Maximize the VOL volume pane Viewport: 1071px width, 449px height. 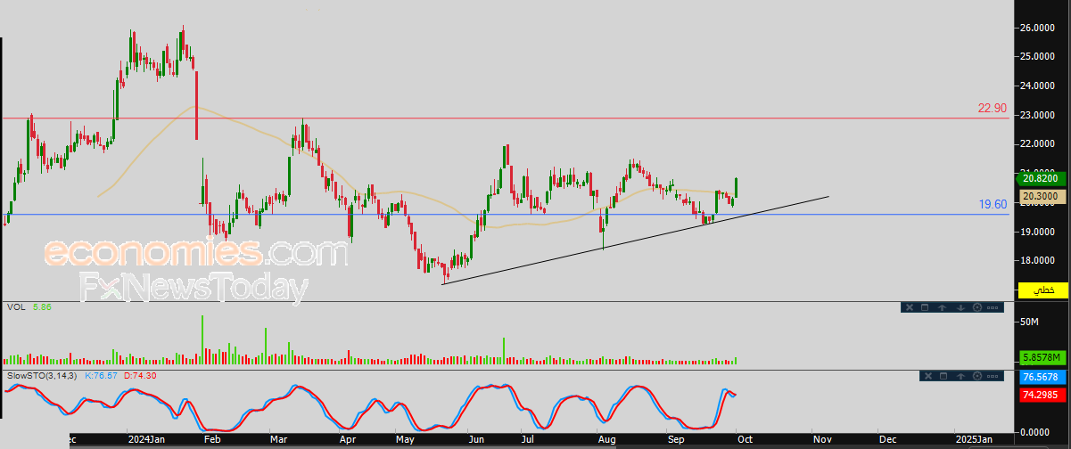(x=925, y=307)
